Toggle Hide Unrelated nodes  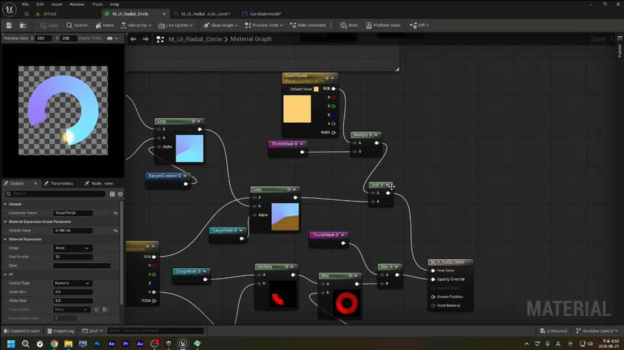[308, 25]
